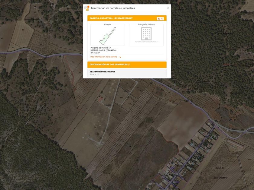Open the 3D view of the parcel
Screen dimensions: 254x190
(x=160, y=19)
